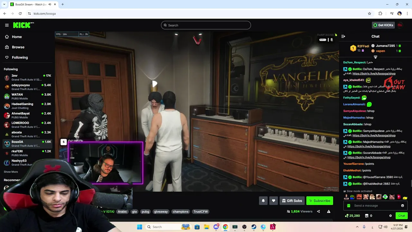Open the botrix shop link in Da7om_Respect reply
This screenshot has width=412, height=232.
[374, 73]
